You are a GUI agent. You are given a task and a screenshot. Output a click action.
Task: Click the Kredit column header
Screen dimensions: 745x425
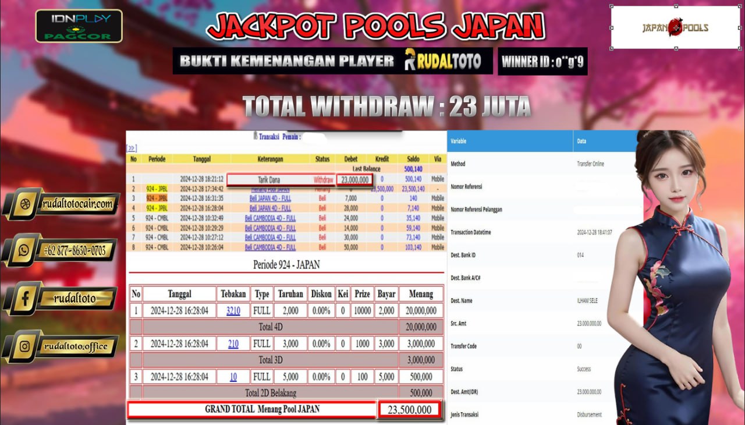(x=382, y=159)
